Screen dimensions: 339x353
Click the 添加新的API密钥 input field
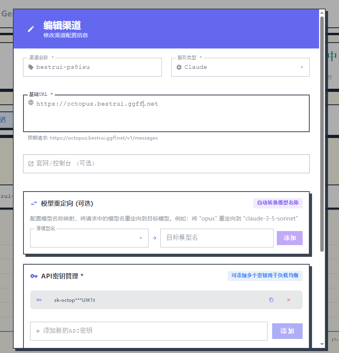tap(149, 331)
